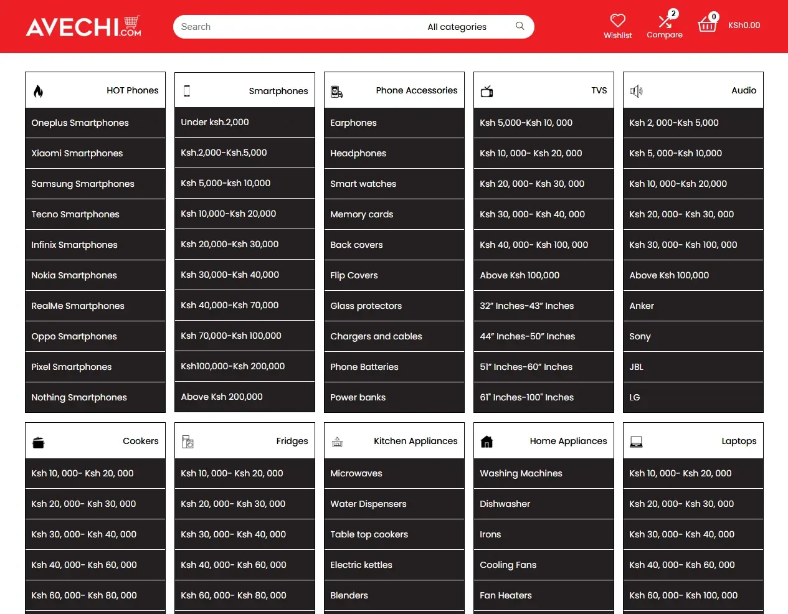This screenshot has width=788, height=614.
Task: Click the TVS television icon
Action: tap(487, 92)
